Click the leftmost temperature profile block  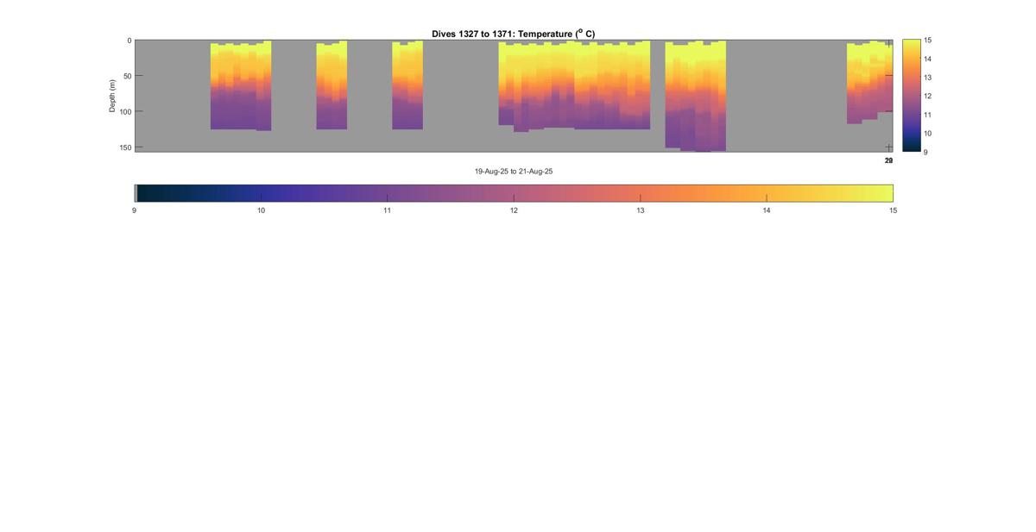pos(241,86)
